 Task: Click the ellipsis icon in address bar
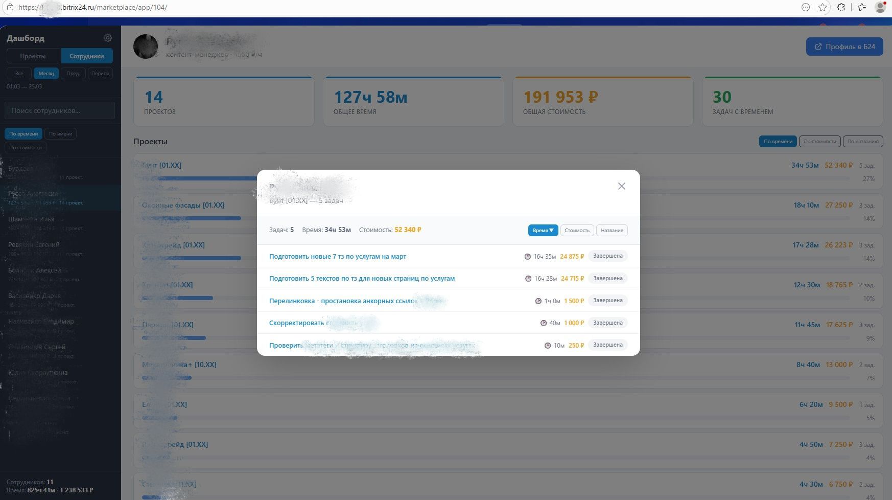click(x=806, y=7)
